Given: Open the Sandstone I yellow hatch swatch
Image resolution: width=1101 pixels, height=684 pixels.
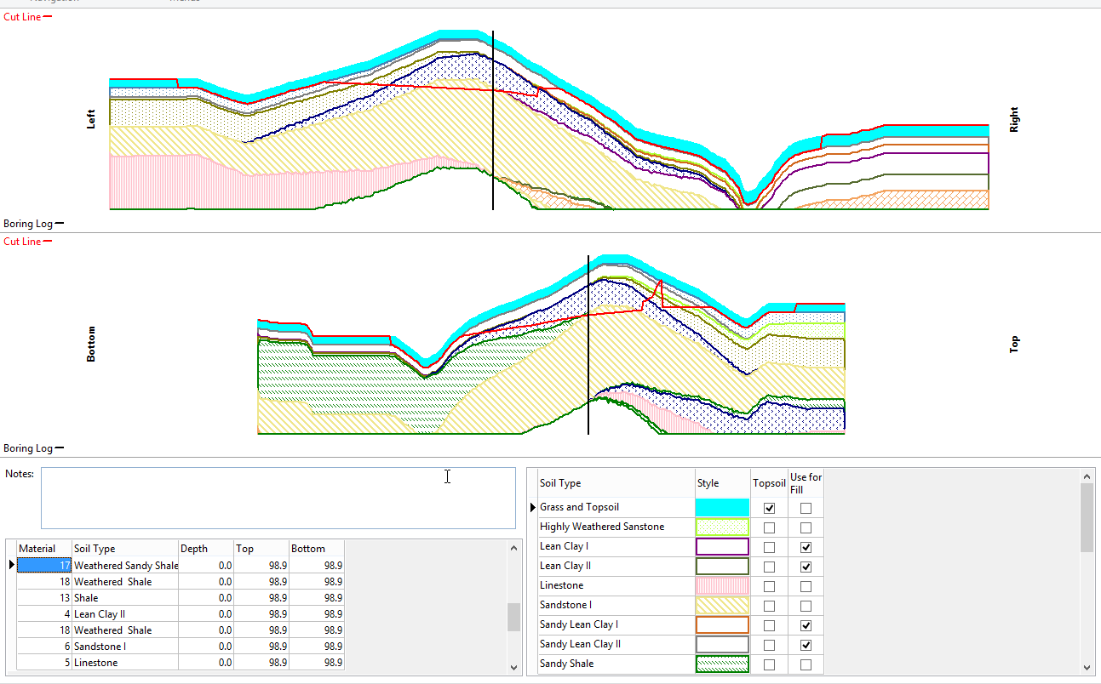Looking at the screenshot, I should pyautogui.click(x=722, y=605).
